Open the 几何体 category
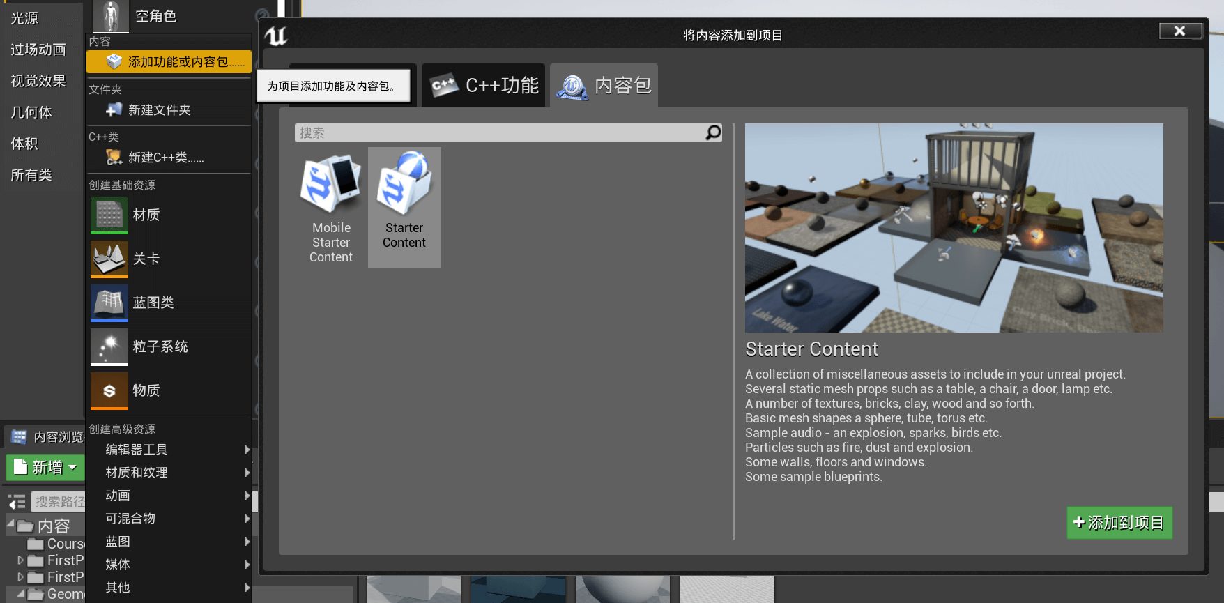Screen dimensions: 1224x603 (x=31, y=112)
